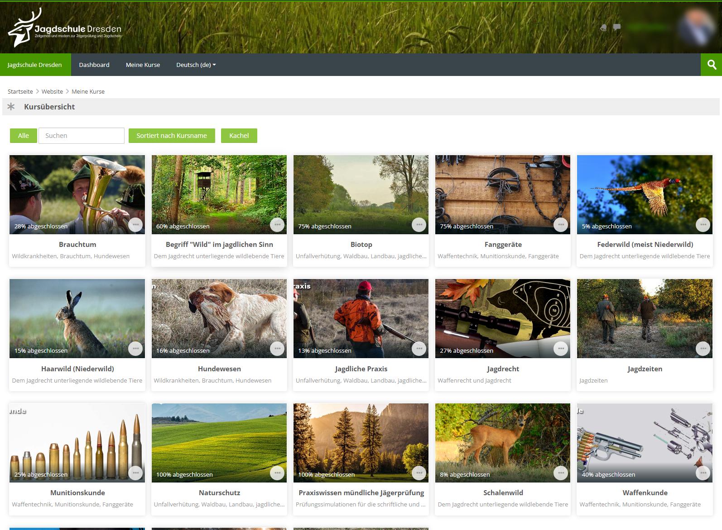
Task: Open the messages speech bubble icon
Action: click(616, 27)
